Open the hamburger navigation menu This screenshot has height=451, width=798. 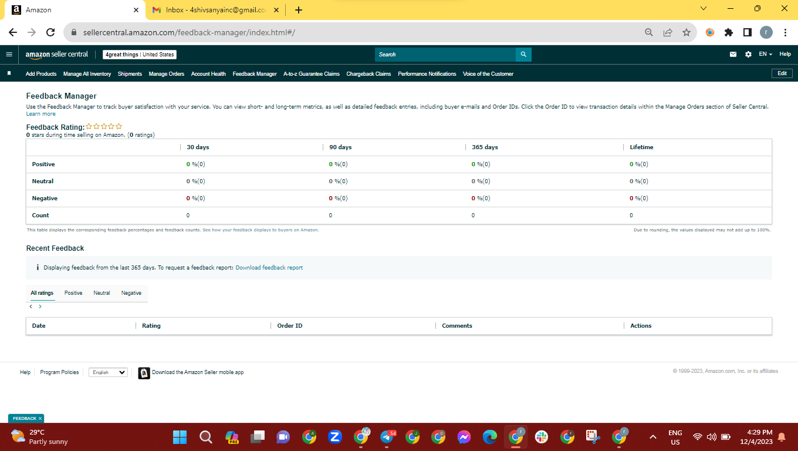click(9, 55)
